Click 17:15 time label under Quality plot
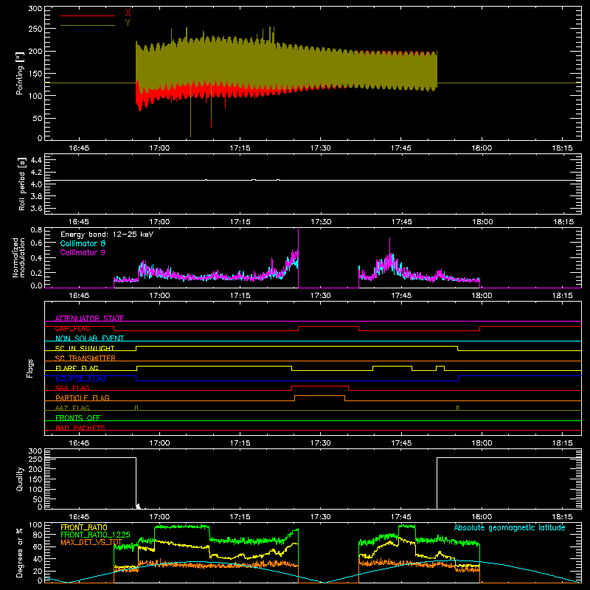The height and width of the screenshot is (590, 590). pyautogui.click(x=240, y=517)
